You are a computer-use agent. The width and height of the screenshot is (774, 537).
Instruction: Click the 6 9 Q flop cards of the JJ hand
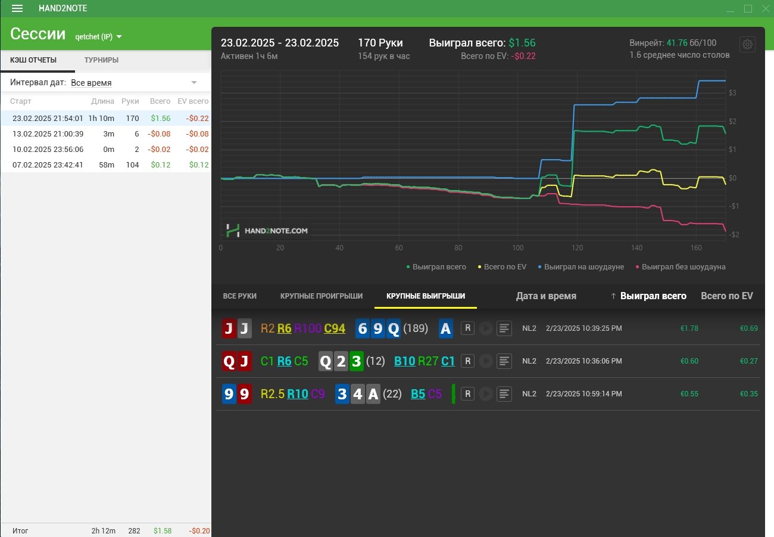(x=378, y=328)
